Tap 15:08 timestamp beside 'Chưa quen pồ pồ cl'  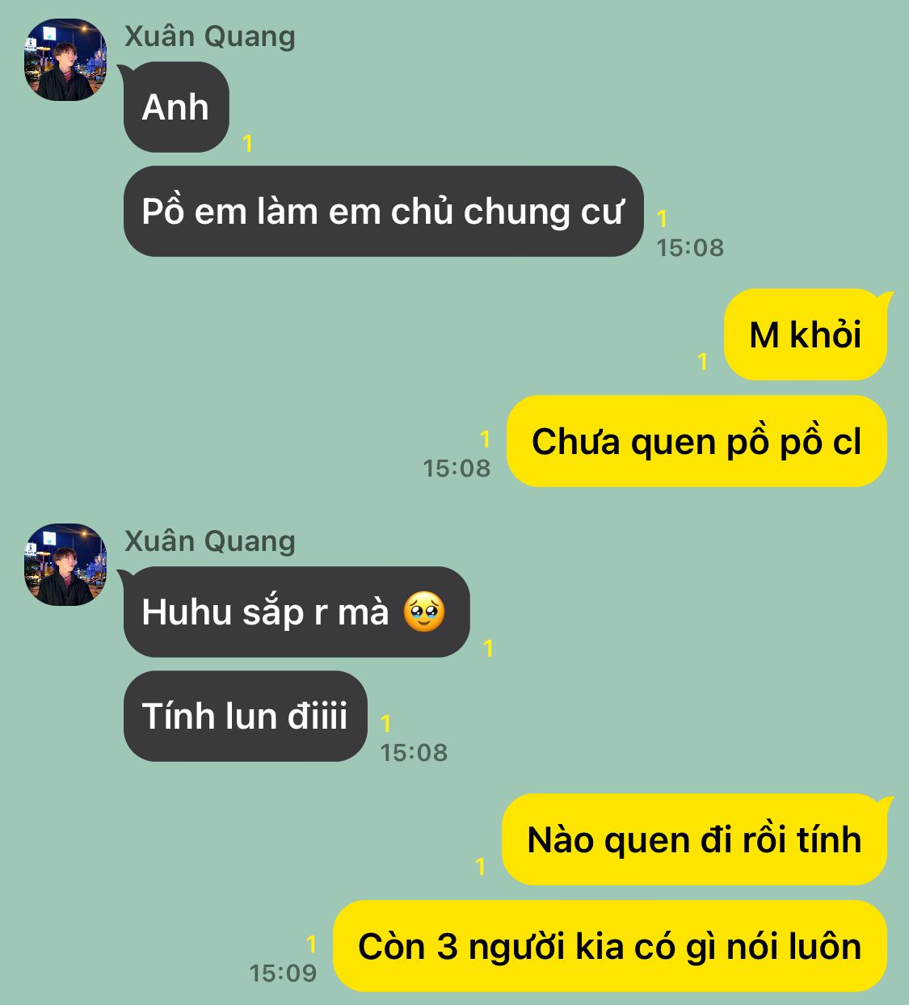click(x=457, y=468)
